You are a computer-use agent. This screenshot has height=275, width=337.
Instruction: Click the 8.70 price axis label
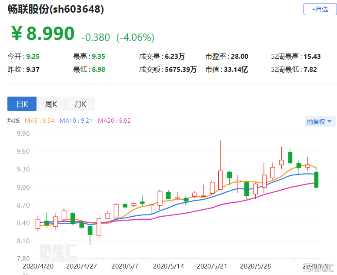[x=23, y=205]
